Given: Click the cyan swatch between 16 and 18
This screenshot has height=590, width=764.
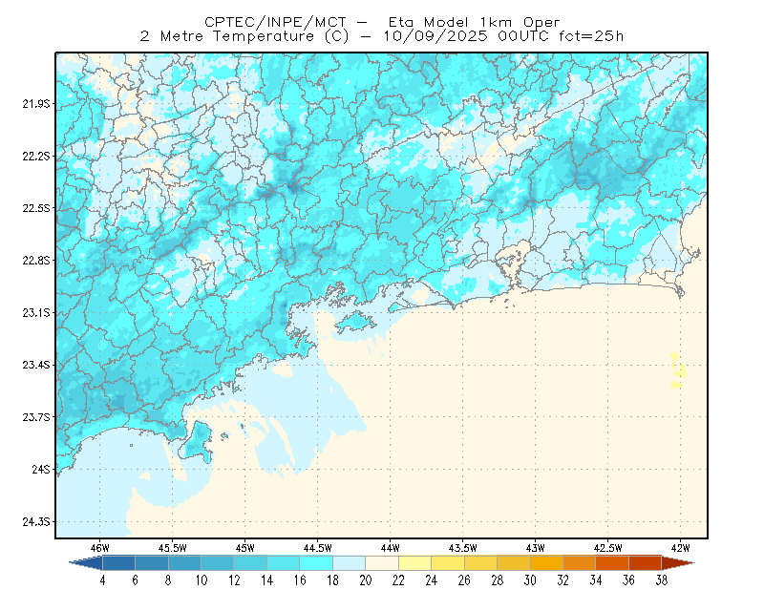Looking at the screenshot, I should (x=316, y=562).
